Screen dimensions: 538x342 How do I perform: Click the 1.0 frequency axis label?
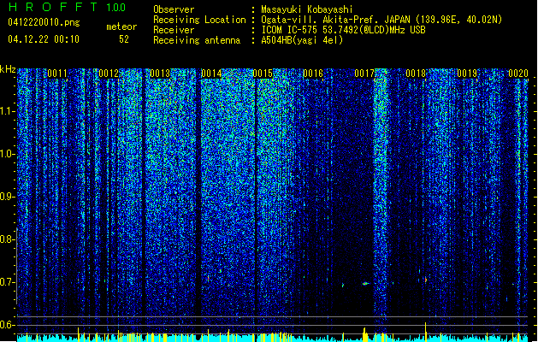tap(7, 155)
